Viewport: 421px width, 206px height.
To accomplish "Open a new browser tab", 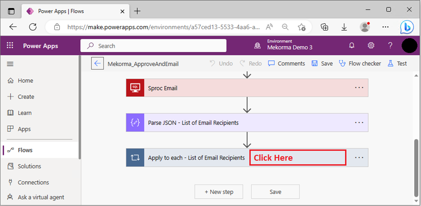I will (137, 11).
